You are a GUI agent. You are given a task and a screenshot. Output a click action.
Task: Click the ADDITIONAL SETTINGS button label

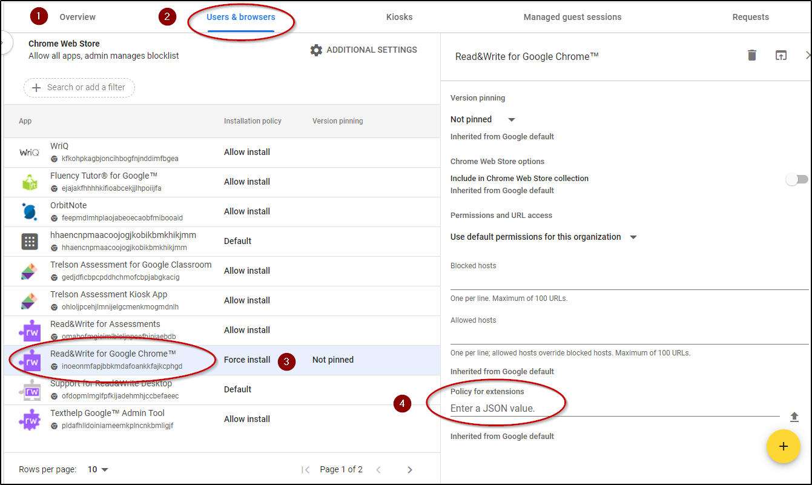click(372, 50)
